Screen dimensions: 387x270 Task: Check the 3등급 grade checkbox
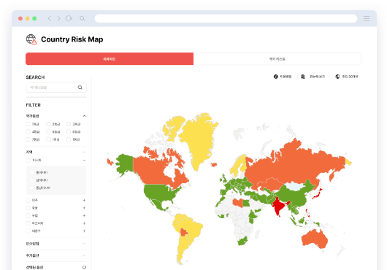click(x=69, y=124)
